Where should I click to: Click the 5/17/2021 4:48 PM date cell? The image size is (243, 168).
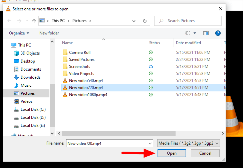[x=192, y=95]
